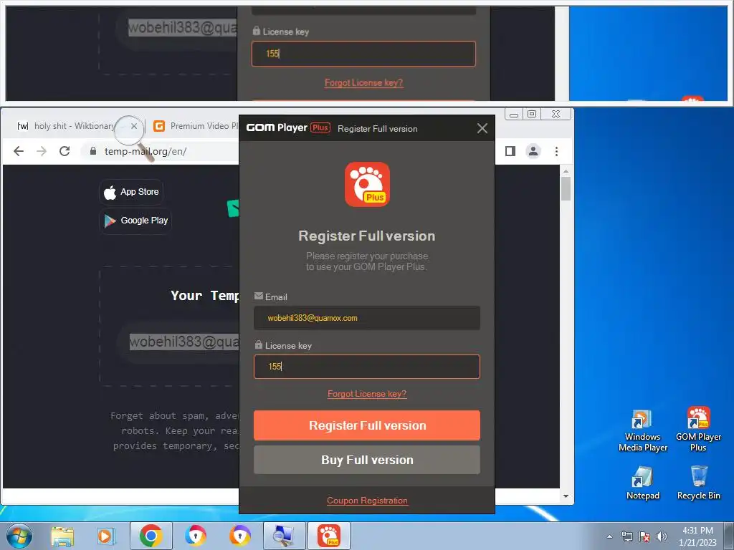The height and width of the screenshot is (550, 734).
Task: Toggle Chrome side panel icon
Action: tap(510, 151)
